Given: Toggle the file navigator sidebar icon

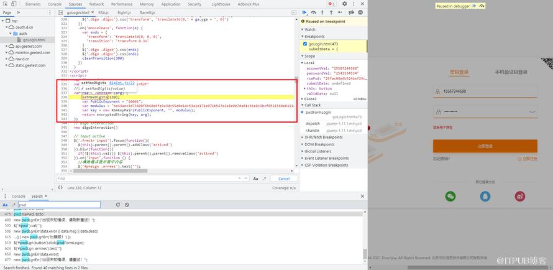Looking at the screenshot, I should point(60,12).
